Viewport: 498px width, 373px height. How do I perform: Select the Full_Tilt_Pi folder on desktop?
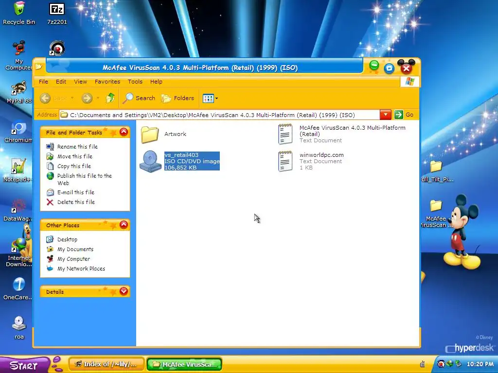pos(436,171)
